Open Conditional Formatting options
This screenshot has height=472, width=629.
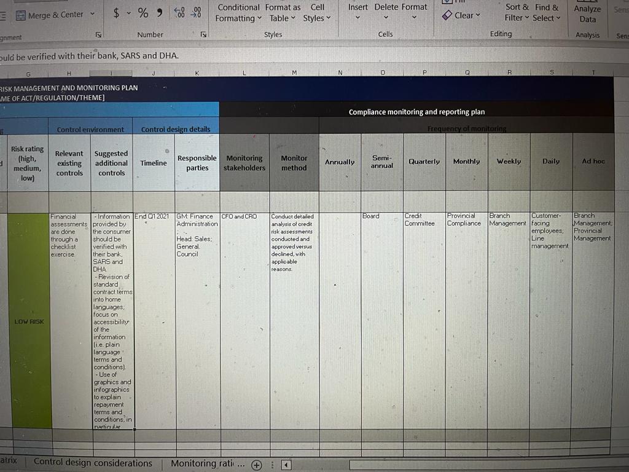(238, 12)
